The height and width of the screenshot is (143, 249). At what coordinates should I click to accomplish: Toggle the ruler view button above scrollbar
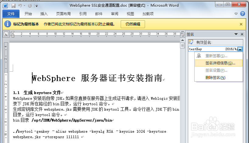coord(182,34)
